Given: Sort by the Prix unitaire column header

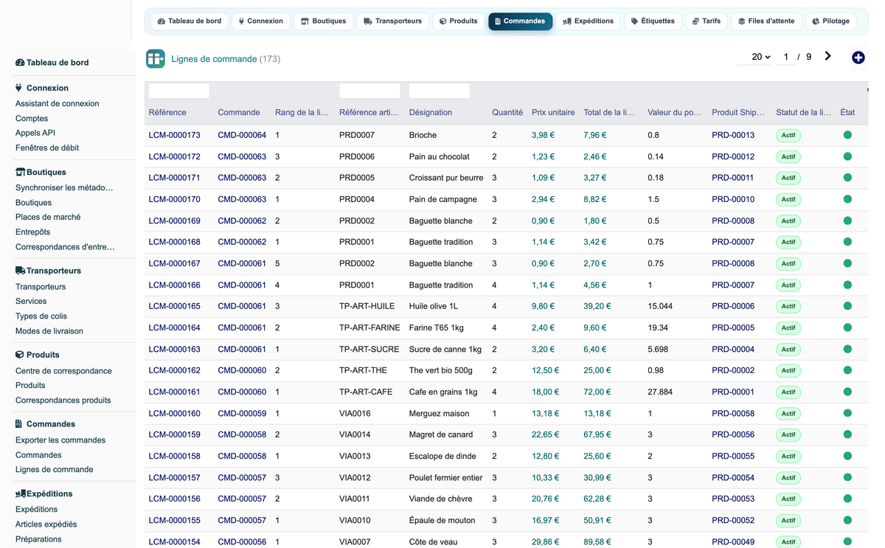Looking at the screenshot, I should (553, 113).
